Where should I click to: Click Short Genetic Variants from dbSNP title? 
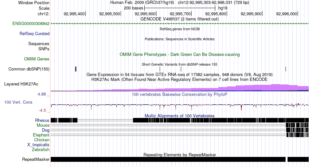(180, 64)
